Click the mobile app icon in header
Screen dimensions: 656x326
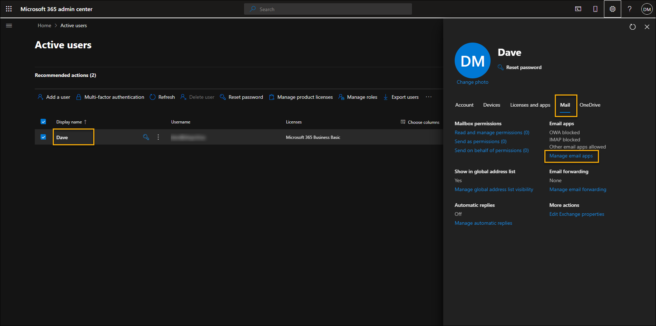(595, 9)
